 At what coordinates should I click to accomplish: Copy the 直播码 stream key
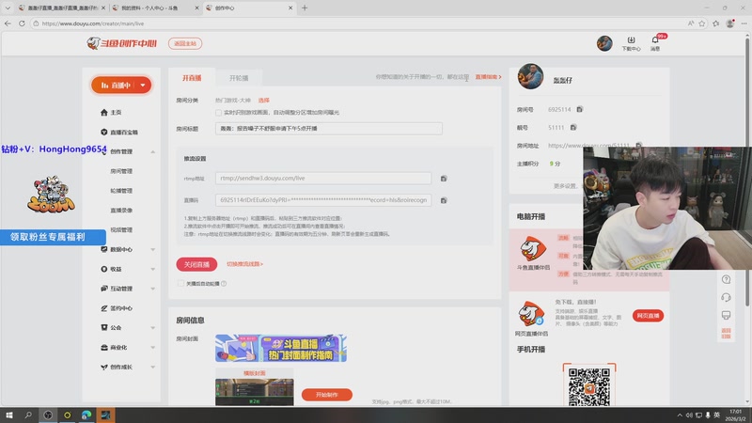[x=444, y=200]
